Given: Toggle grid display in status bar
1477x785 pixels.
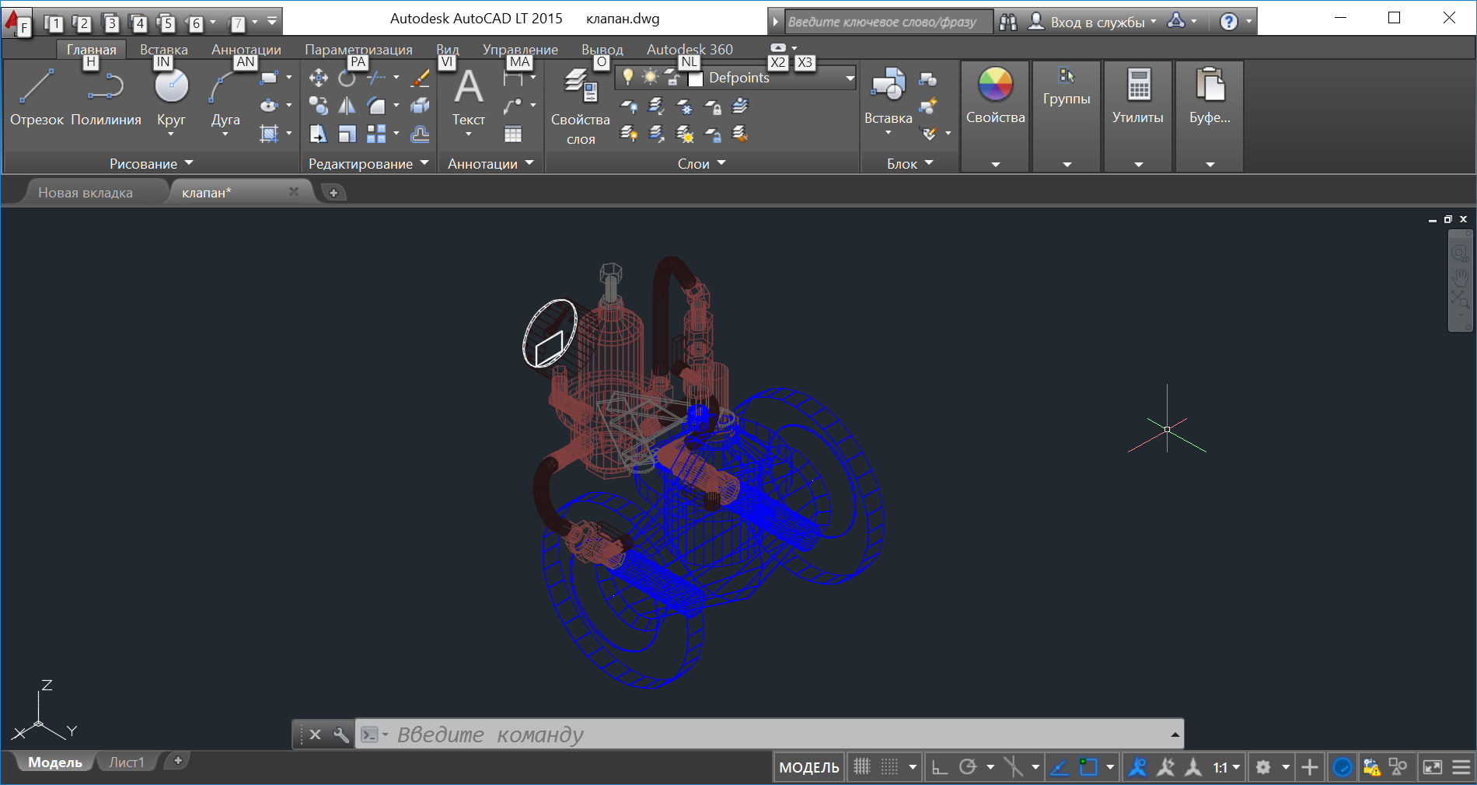Looking at the screenshot, I should (862, 767).
